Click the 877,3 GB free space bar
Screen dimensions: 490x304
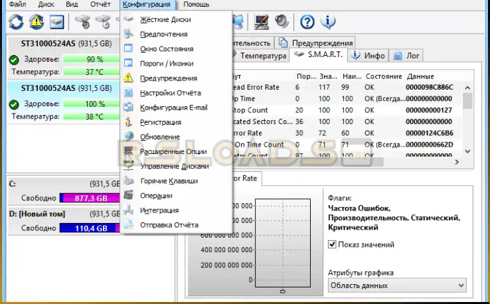point(90,198)
